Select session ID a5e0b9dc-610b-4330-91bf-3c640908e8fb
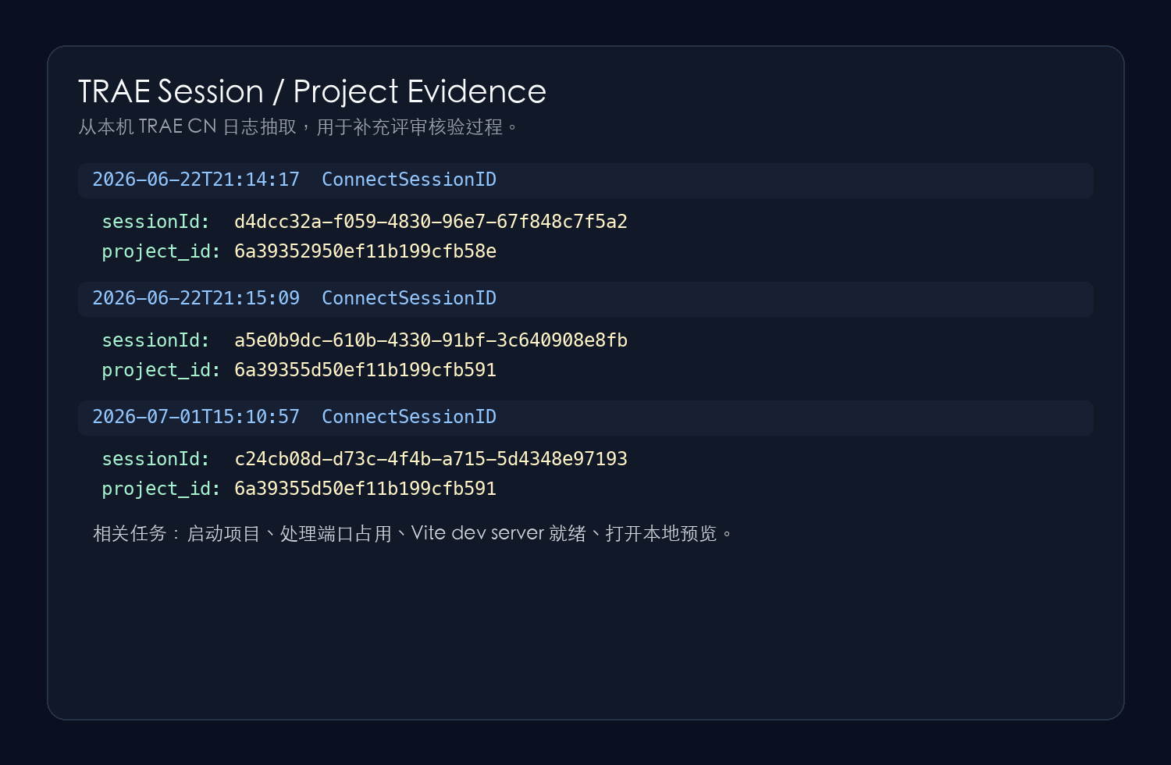This screenshot has width=1171, height=765. (x=431, y=340)
